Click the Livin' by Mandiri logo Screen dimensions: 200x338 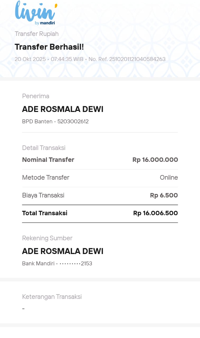tap(36, 13)
